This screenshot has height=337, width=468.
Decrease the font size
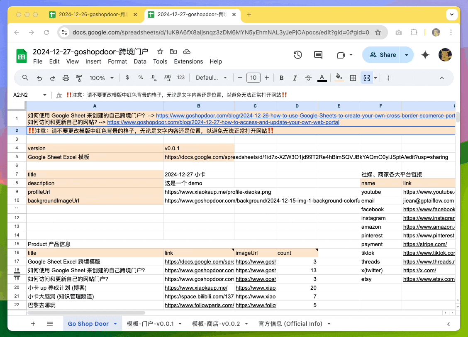pos(240,78)
